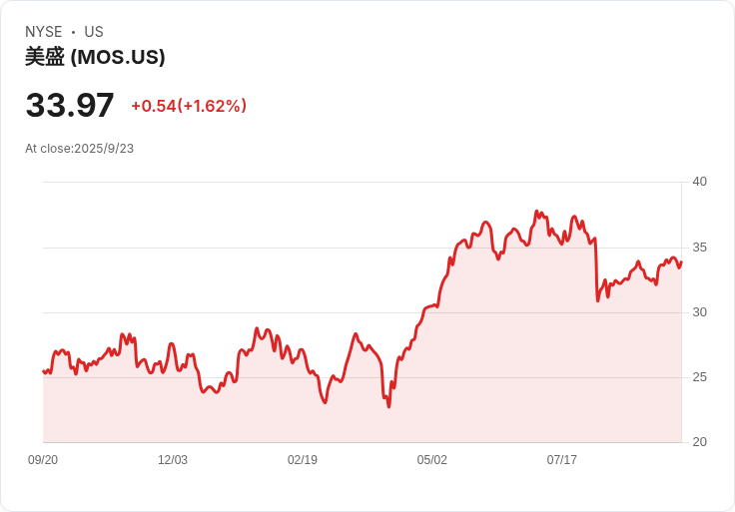Click the chart's highest peak near 38
735x512 pixels.
click(x=537, y=212)
